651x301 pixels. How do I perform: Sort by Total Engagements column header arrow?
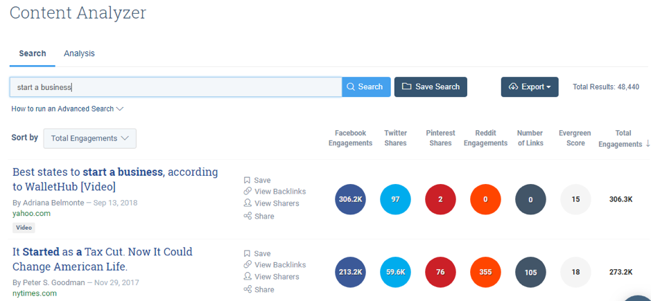[648, 145]
